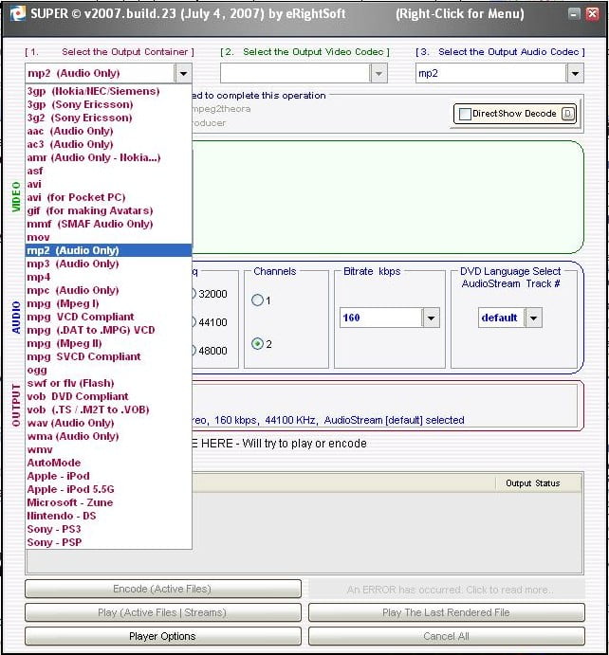This screenshot has width=609, height=655.
Task: Select wmv container entry
Action: (109, 449)
